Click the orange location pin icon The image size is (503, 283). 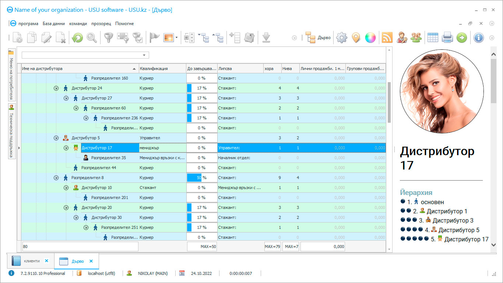356,38
